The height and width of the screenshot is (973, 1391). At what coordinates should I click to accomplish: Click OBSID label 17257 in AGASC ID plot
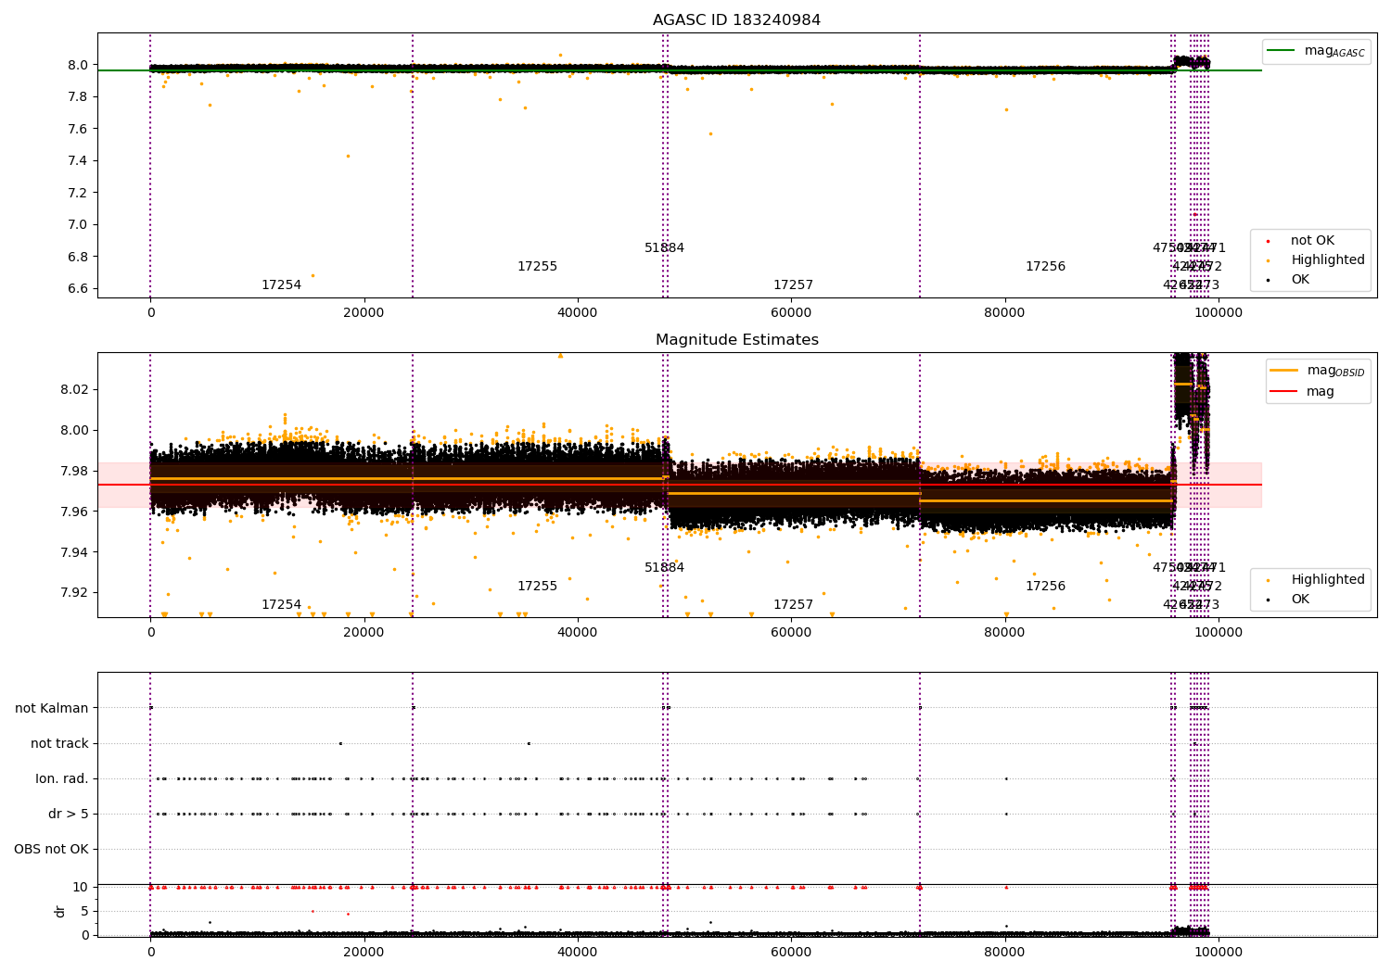click(x=793, y=285)
